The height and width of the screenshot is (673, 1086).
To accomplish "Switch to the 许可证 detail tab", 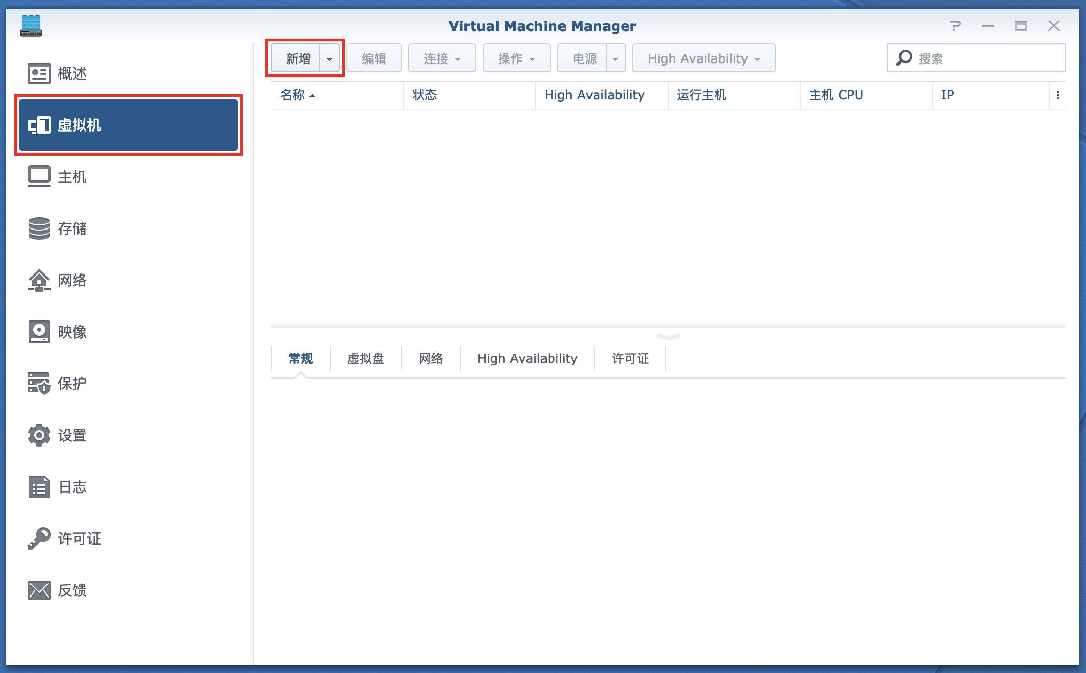I will tap(630, 359).
